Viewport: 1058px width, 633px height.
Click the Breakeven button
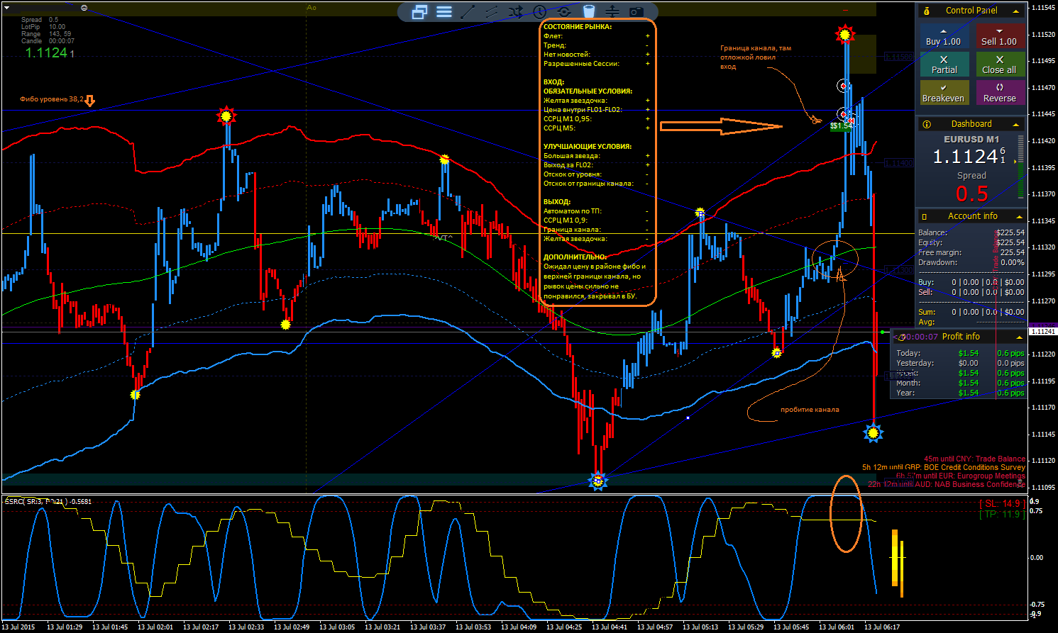(x=944, y=93)
